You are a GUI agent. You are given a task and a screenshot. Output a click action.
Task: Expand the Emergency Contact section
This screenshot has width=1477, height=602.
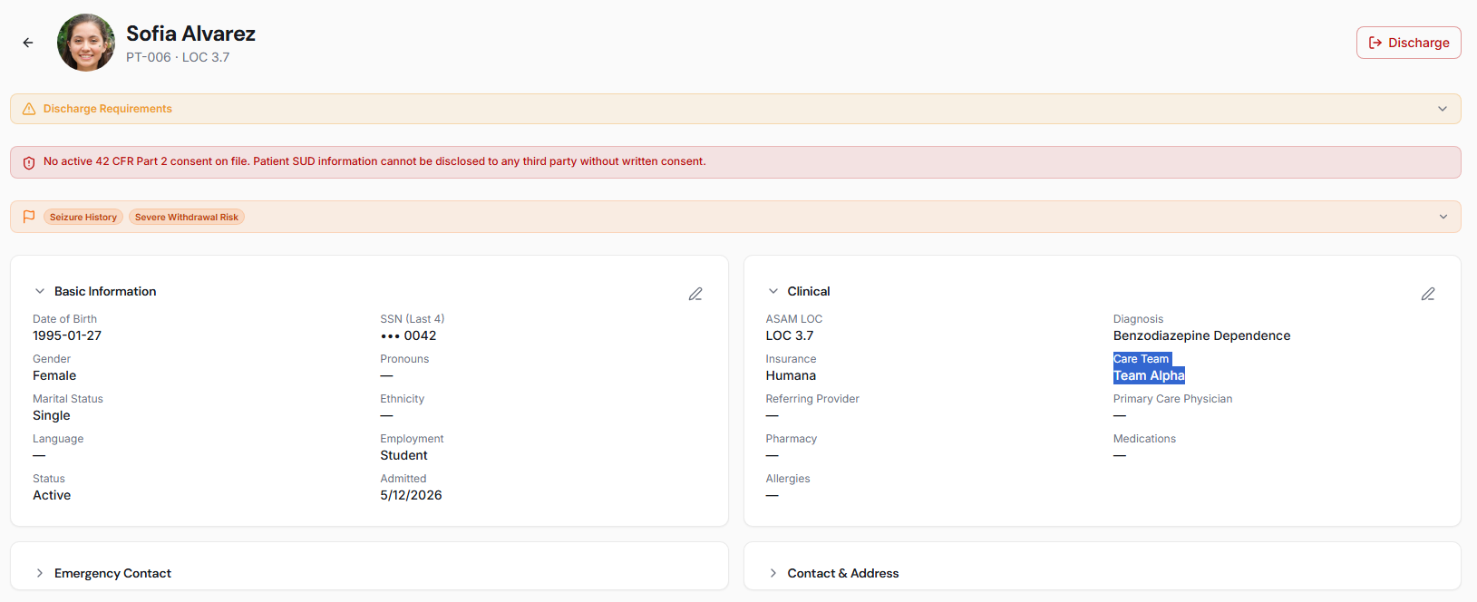click(x=40, y=573)
